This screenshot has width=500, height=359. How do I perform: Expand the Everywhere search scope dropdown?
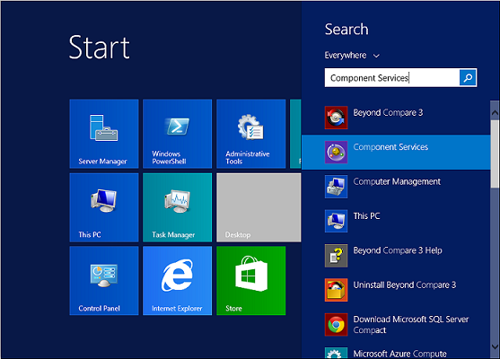tap(352, 56)
